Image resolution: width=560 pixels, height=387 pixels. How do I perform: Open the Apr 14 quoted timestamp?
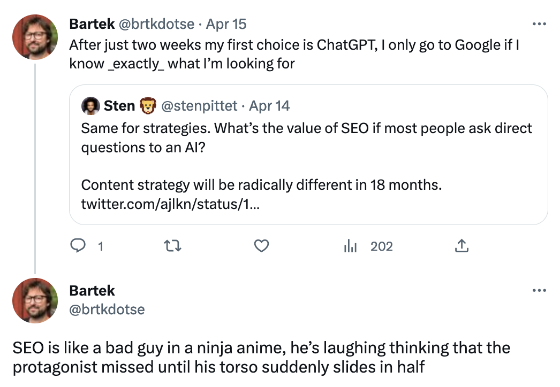(269, 106)
